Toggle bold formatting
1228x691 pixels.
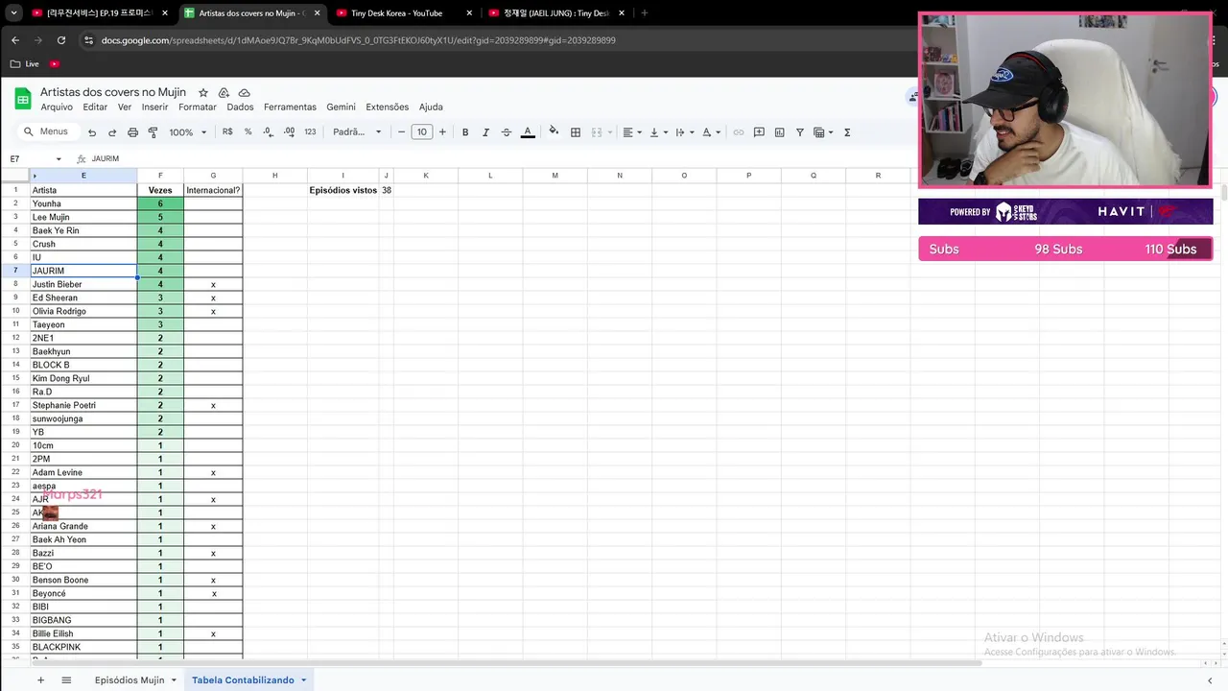(465, 132)
